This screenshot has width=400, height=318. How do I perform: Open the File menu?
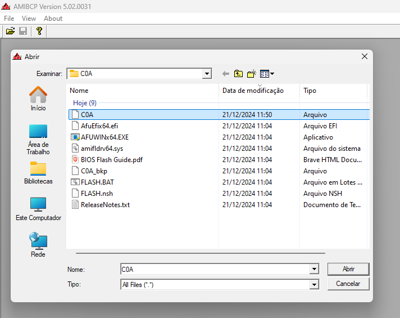pyautogui.click(x=9, y=19)
